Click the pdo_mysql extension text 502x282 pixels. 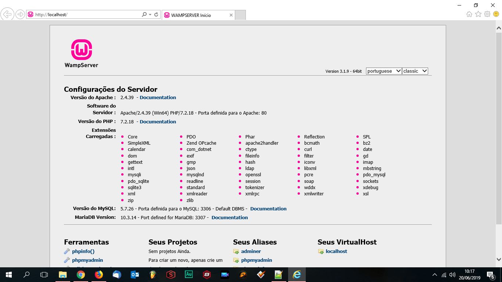click(x=374, y=175)
